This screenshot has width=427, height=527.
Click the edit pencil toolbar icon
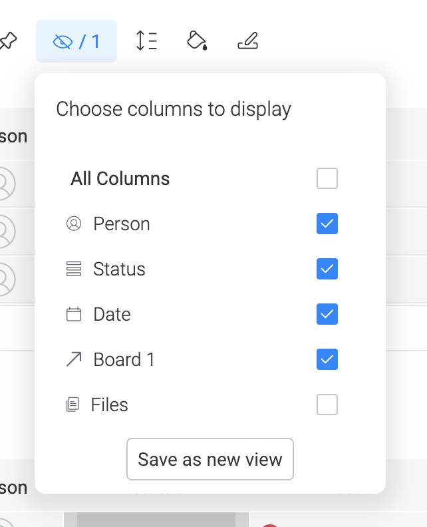[x=248, y=41]
